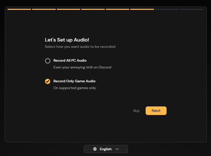This screenshot has width=211, height=156.
Task: Open the English language dropdown
Action: point(106,149)
